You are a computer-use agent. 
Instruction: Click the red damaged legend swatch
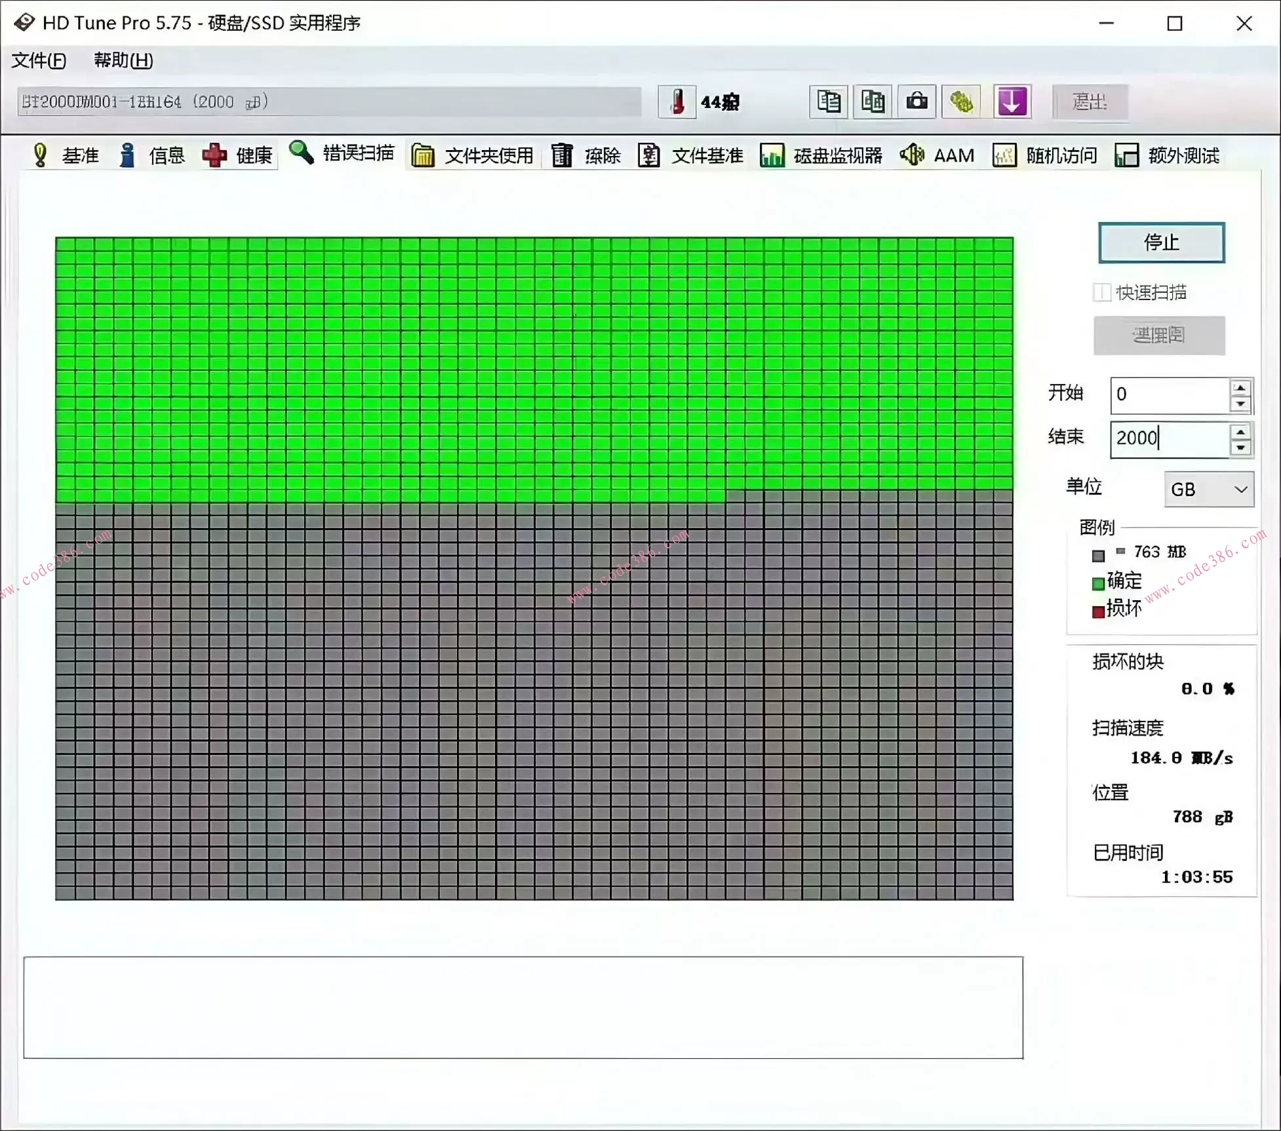(x=1098, y=612)
